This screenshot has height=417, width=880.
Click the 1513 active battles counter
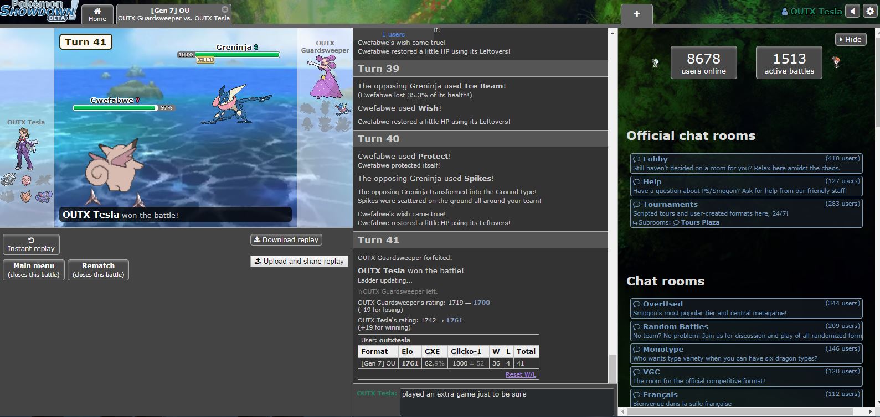[789, 62]
